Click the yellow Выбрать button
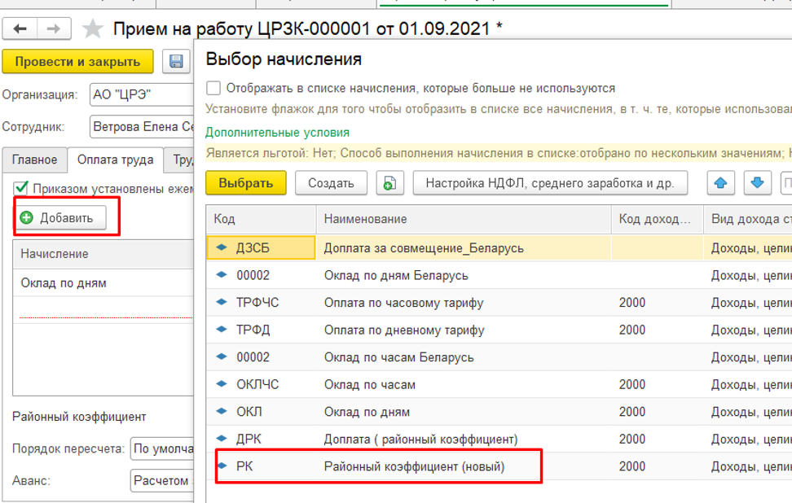 (246, 182)
